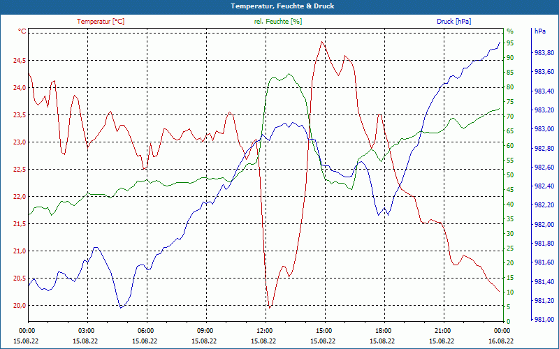Click the 16.08.22 date label
559x349 pixels.
coord(501,341)
